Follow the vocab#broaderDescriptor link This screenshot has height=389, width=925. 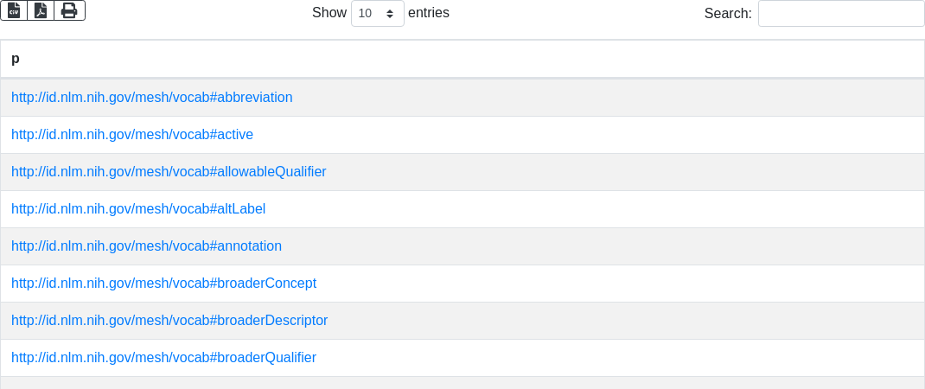[x=169, y=321]
